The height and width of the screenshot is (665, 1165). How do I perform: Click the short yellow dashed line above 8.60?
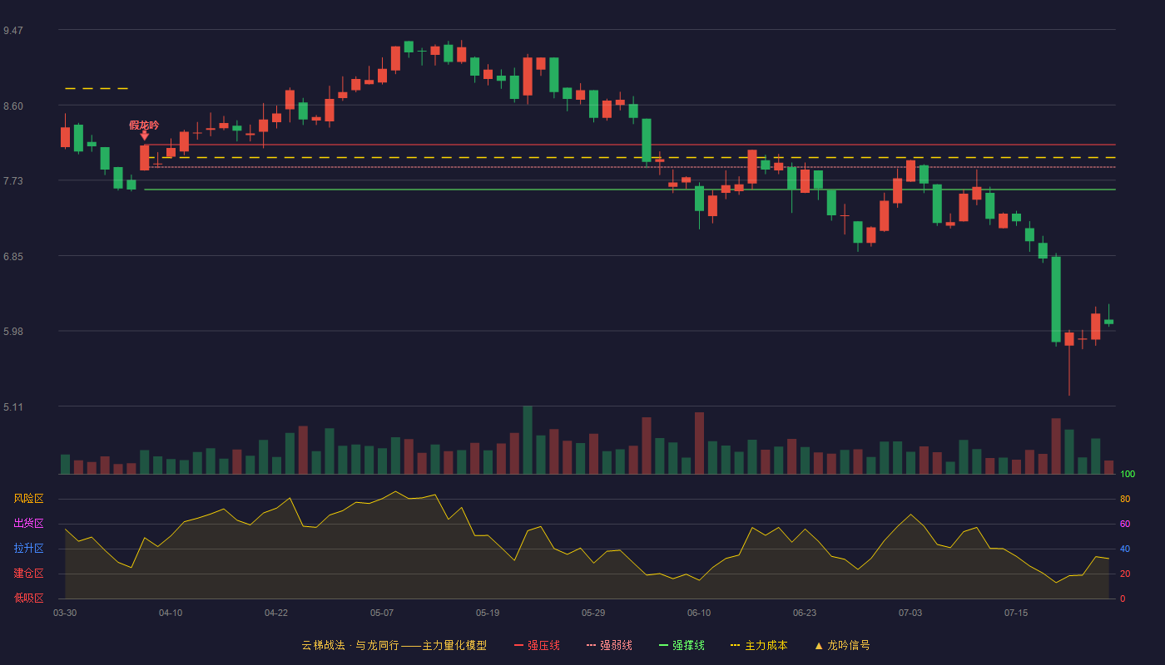coord(97,88)
